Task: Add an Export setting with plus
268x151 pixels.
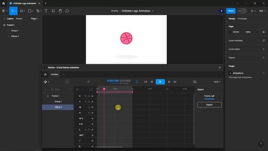Action: click(x=263, y=58)
